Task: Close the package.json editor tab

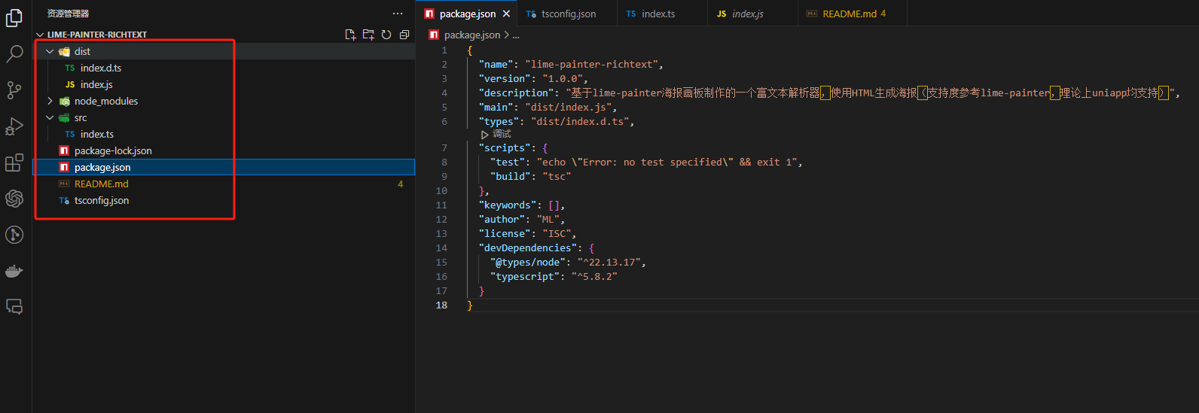Action: 506,14
